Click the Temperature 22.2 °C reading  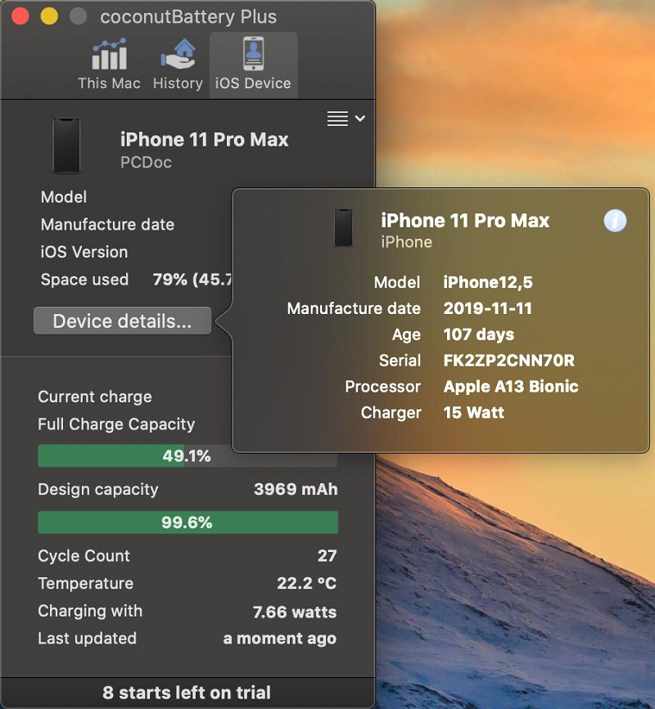(x=306, y=584)
